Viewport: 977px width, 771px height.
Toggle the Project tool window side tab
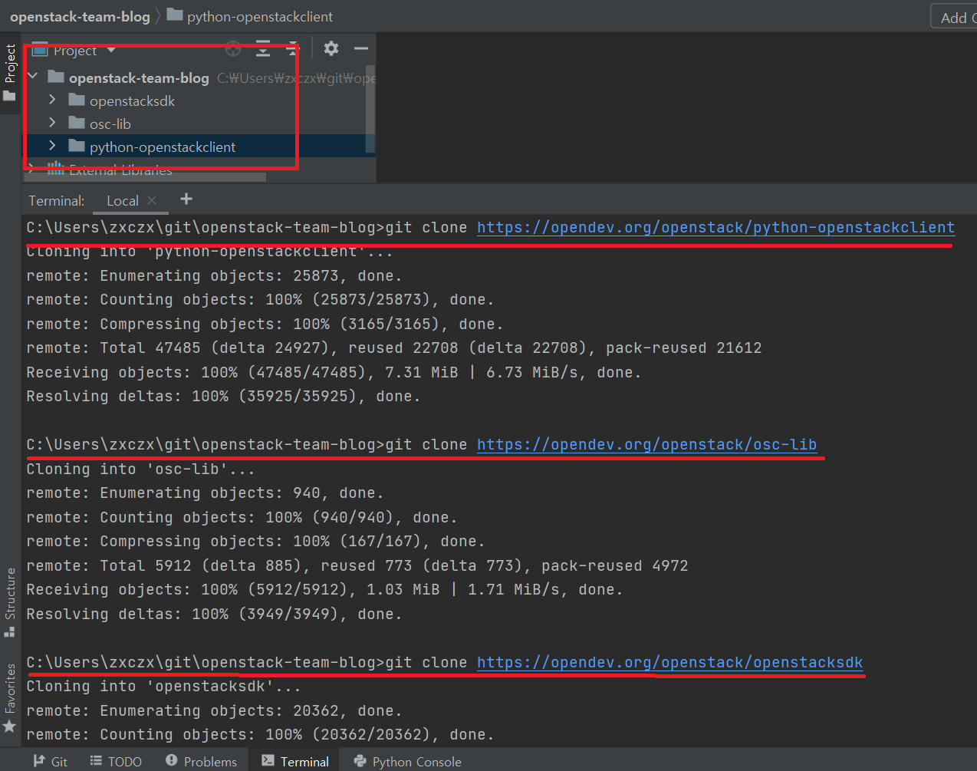[x=10, y=73]
